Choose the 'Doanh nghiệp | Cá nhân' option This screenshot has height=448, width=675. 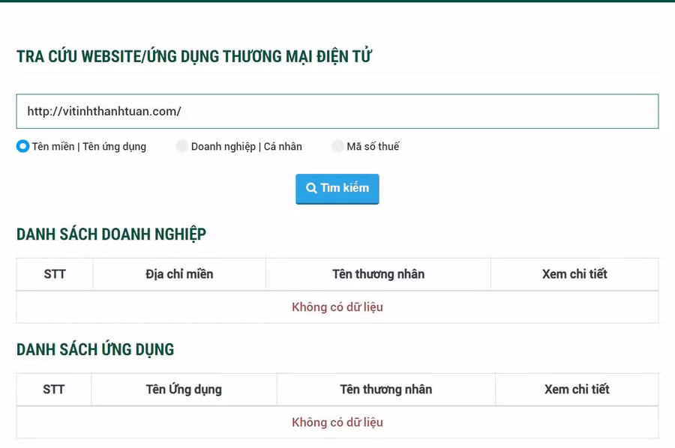tap(182, 146)
